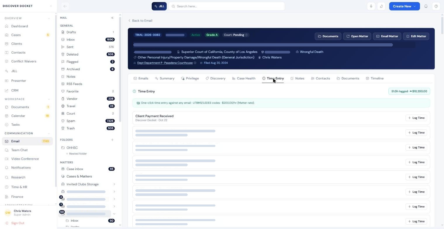Collapse the Workspace section in the sidebar
Image resolution: width=444 pixels, height=229 pixels.
pyautogui.click(x=49, y=99)
